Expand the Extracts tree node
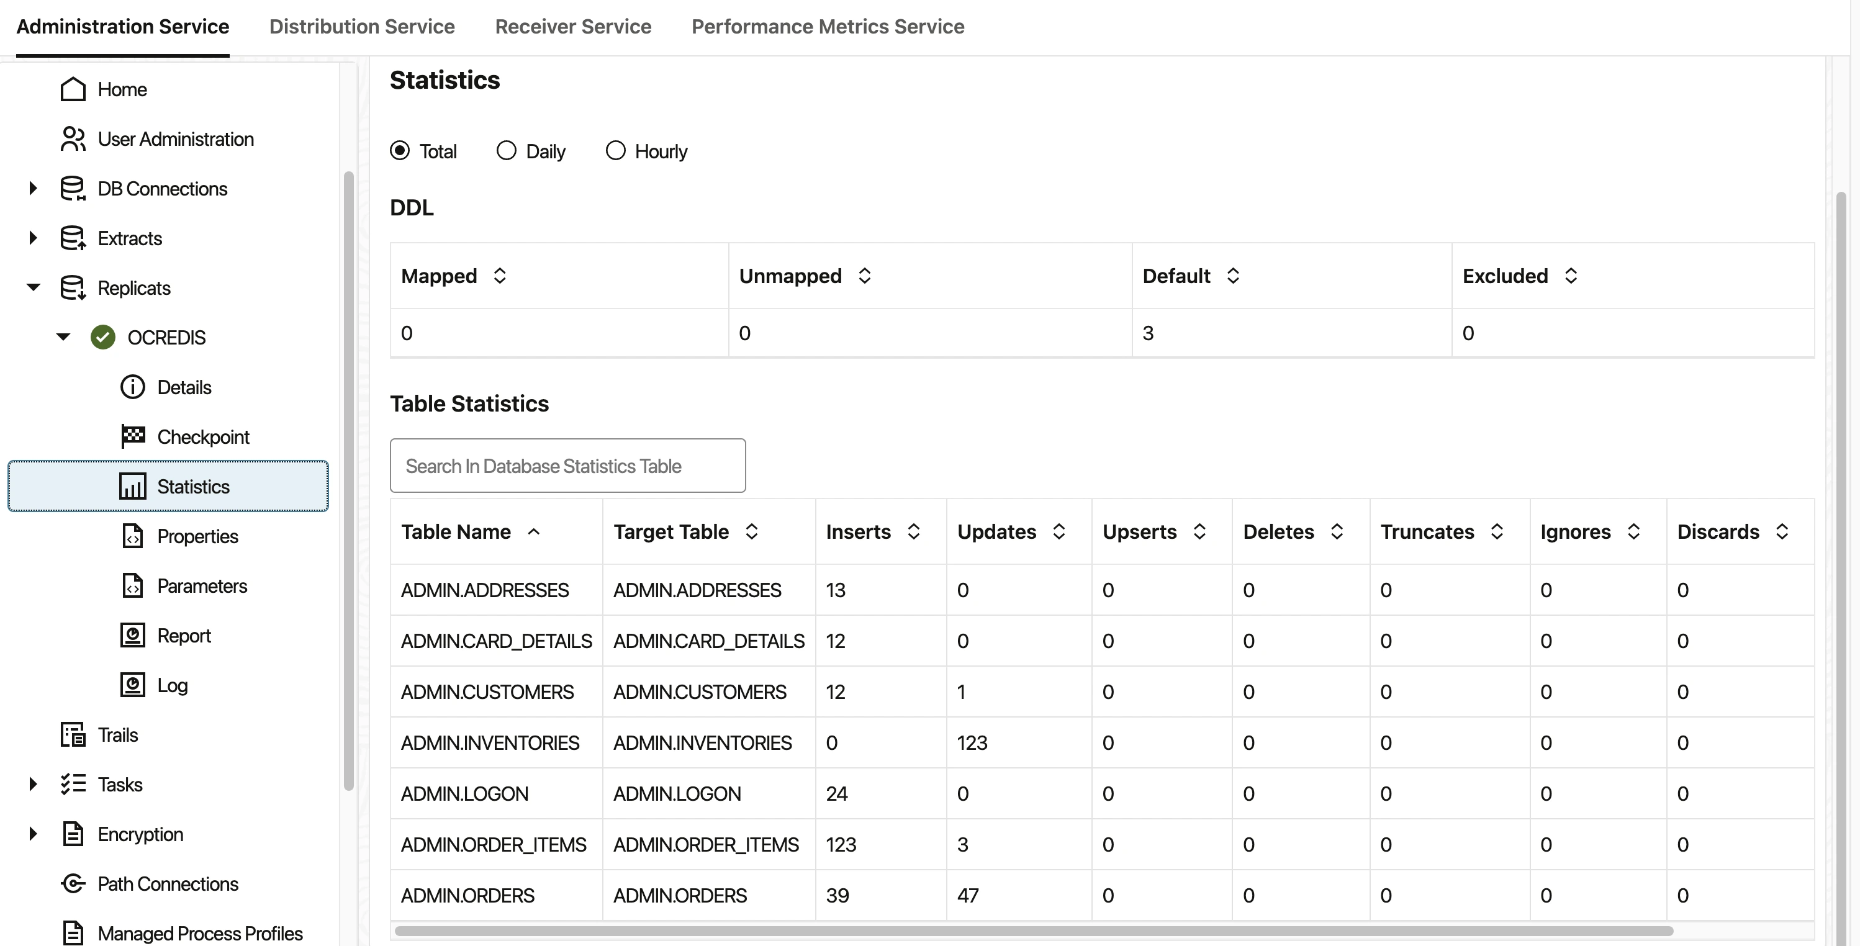This screenshot has width=1860, height=946. 32,238
